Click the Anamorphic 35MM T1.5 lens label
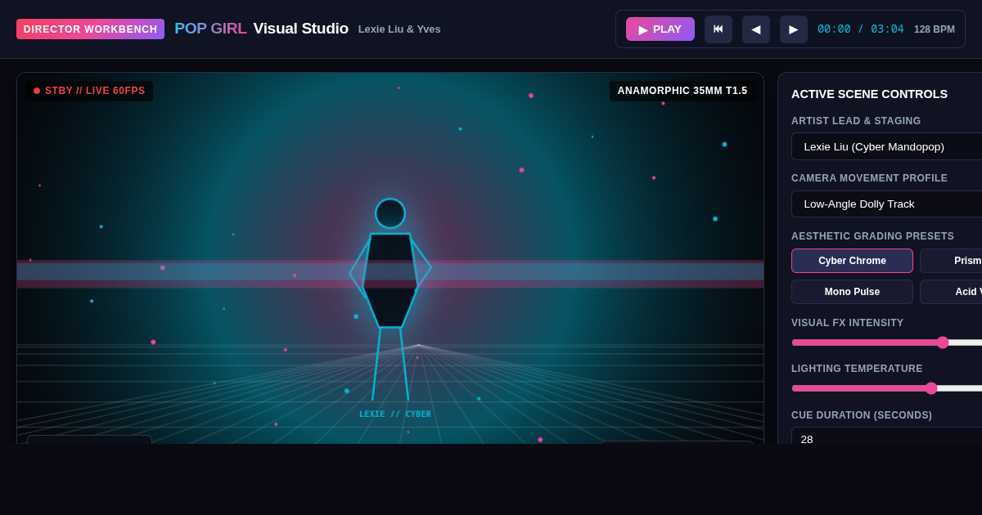982x515 pixels. point(682,91)
